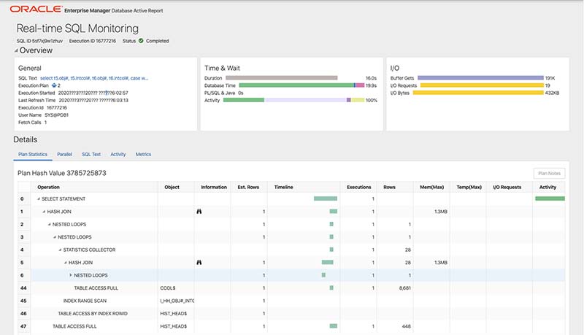Click the 432KB I/O Bytes value
This screenshot has width=584, height=335.
point(553,93)
